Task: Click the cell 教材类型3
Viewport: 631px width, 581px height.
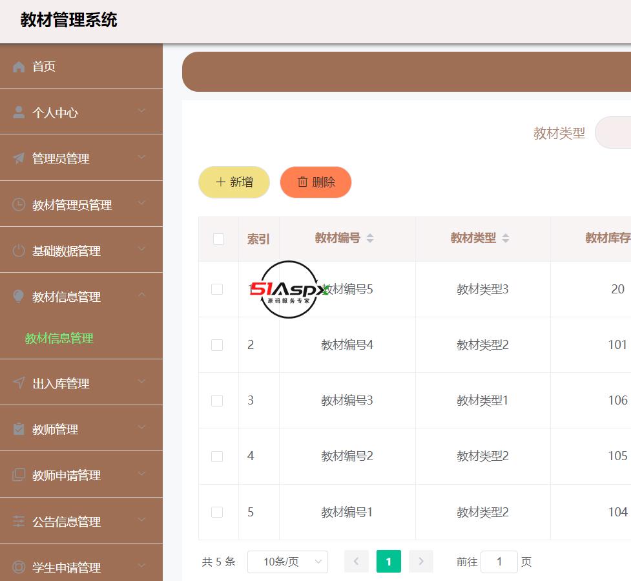Action: click(x=482, y=289)
